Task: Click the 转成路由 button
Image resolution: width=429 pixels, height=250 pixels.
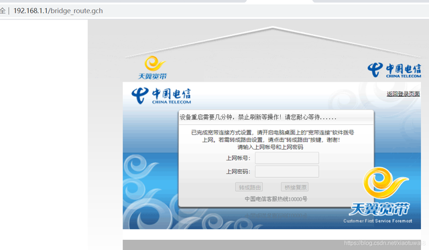Action: 249,187
